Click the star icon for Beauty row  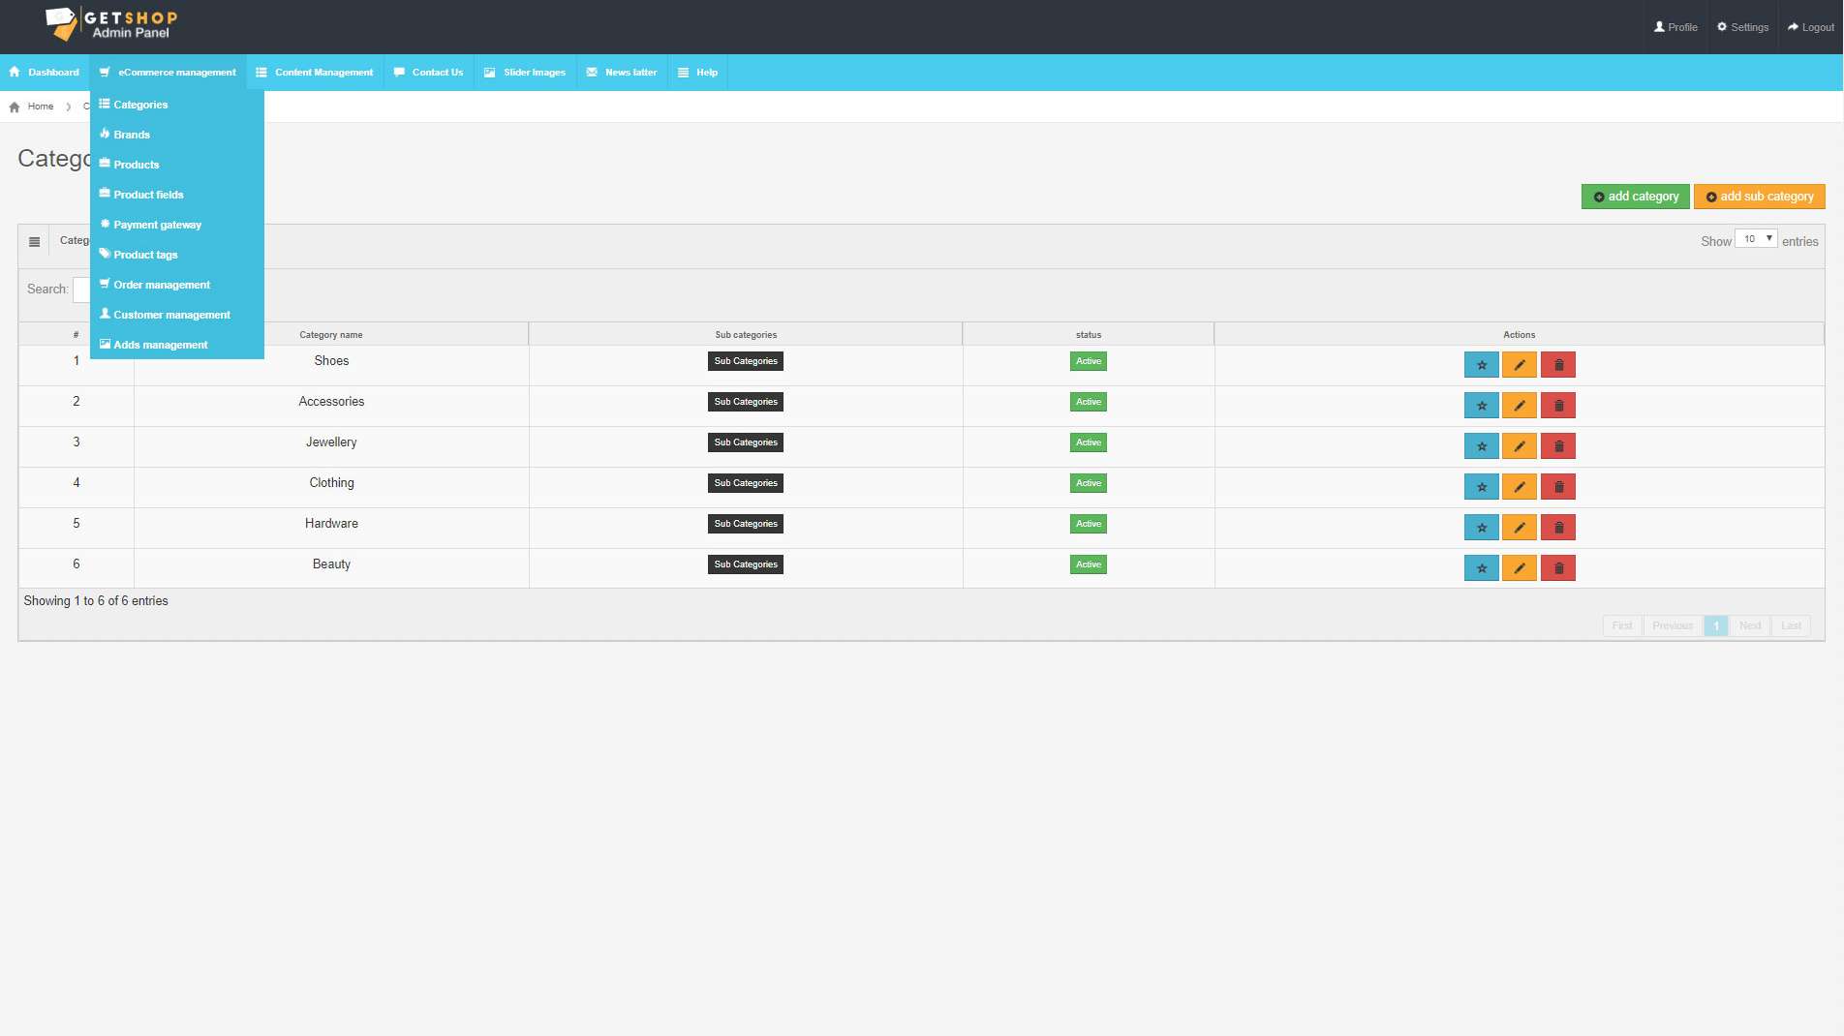pyautogui.click(x=1481, y=568)
